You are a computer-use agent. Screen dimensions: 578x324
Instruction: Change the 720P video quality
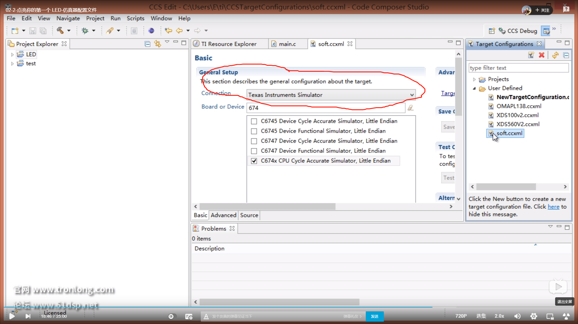[x=461, y=316]
